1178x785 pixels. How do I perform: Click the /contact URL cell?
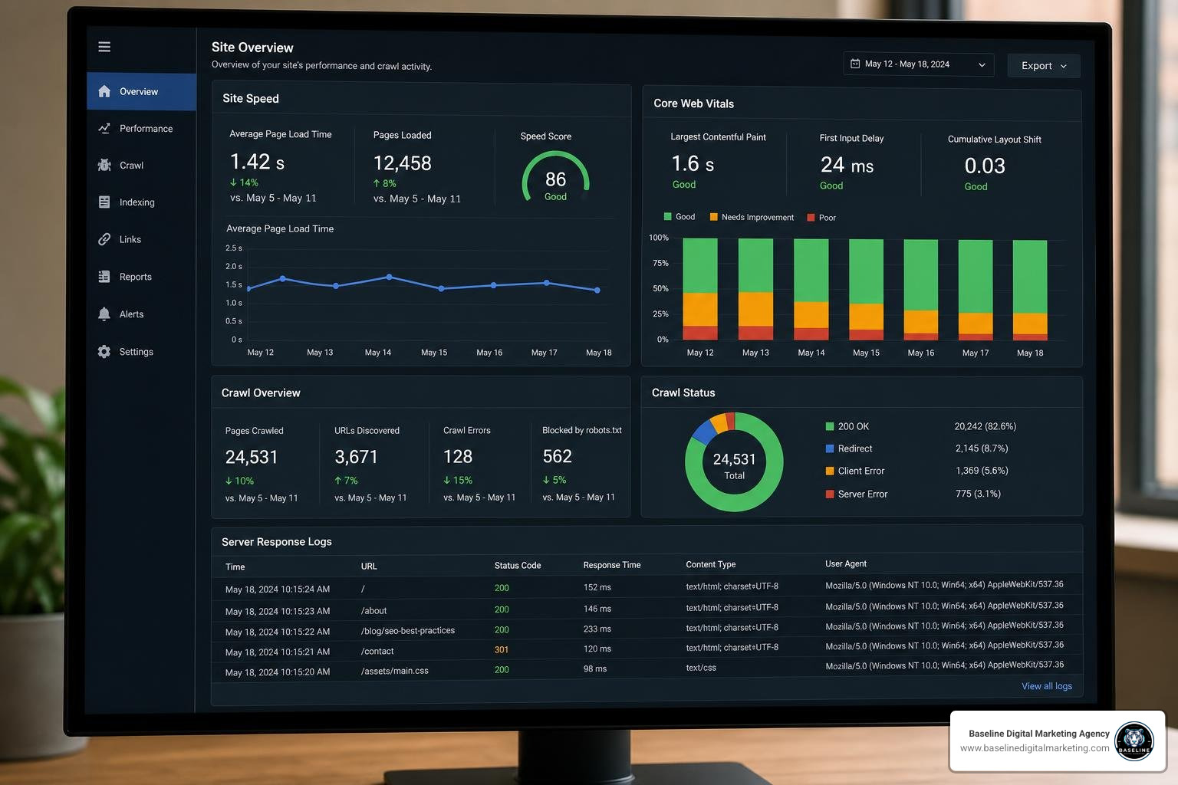point(377,652)
